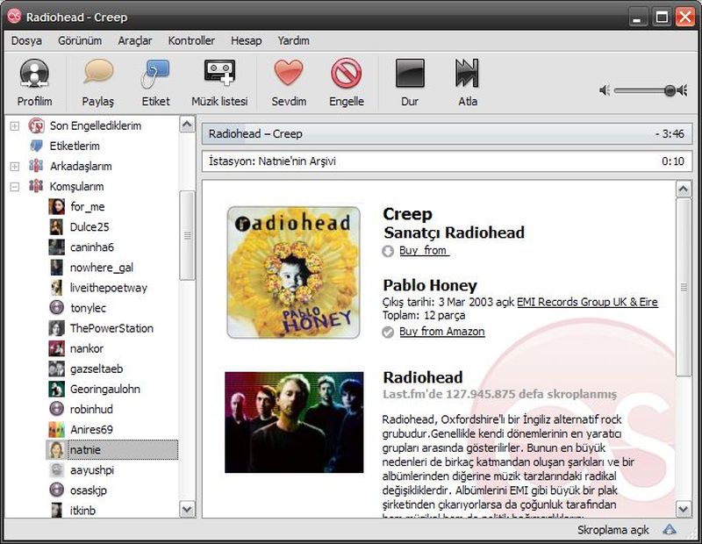
Task: Click the Buy from Amazon link
Action: (441, 332)
